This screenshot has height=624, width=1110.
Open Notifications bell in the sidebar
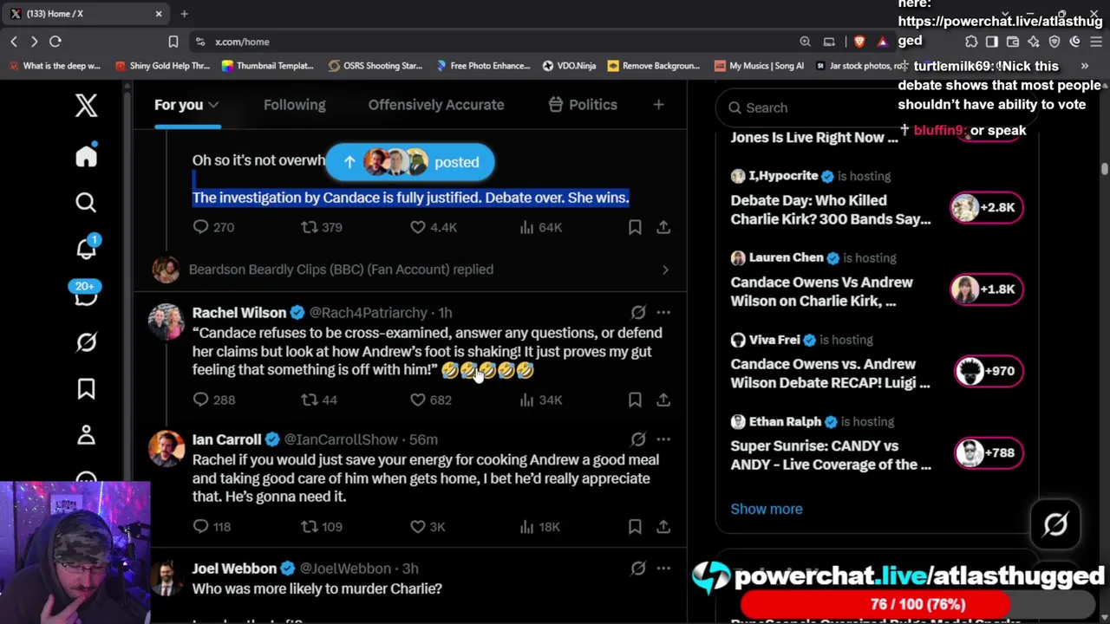(86, 248)
